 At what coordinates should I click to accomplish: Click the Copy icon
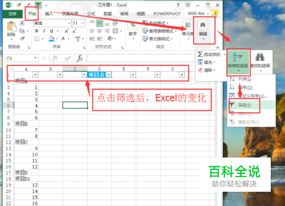[22, 31]
